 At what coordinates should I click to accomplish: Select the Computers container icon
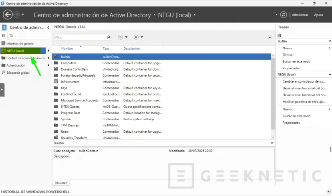pos(56,63)
